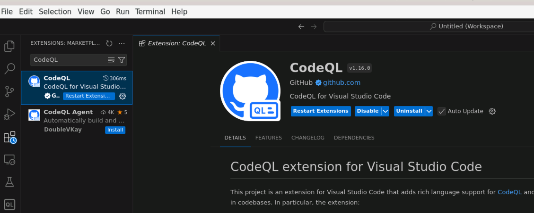Click the DoubleVKay publisher name

click(62, 130)
